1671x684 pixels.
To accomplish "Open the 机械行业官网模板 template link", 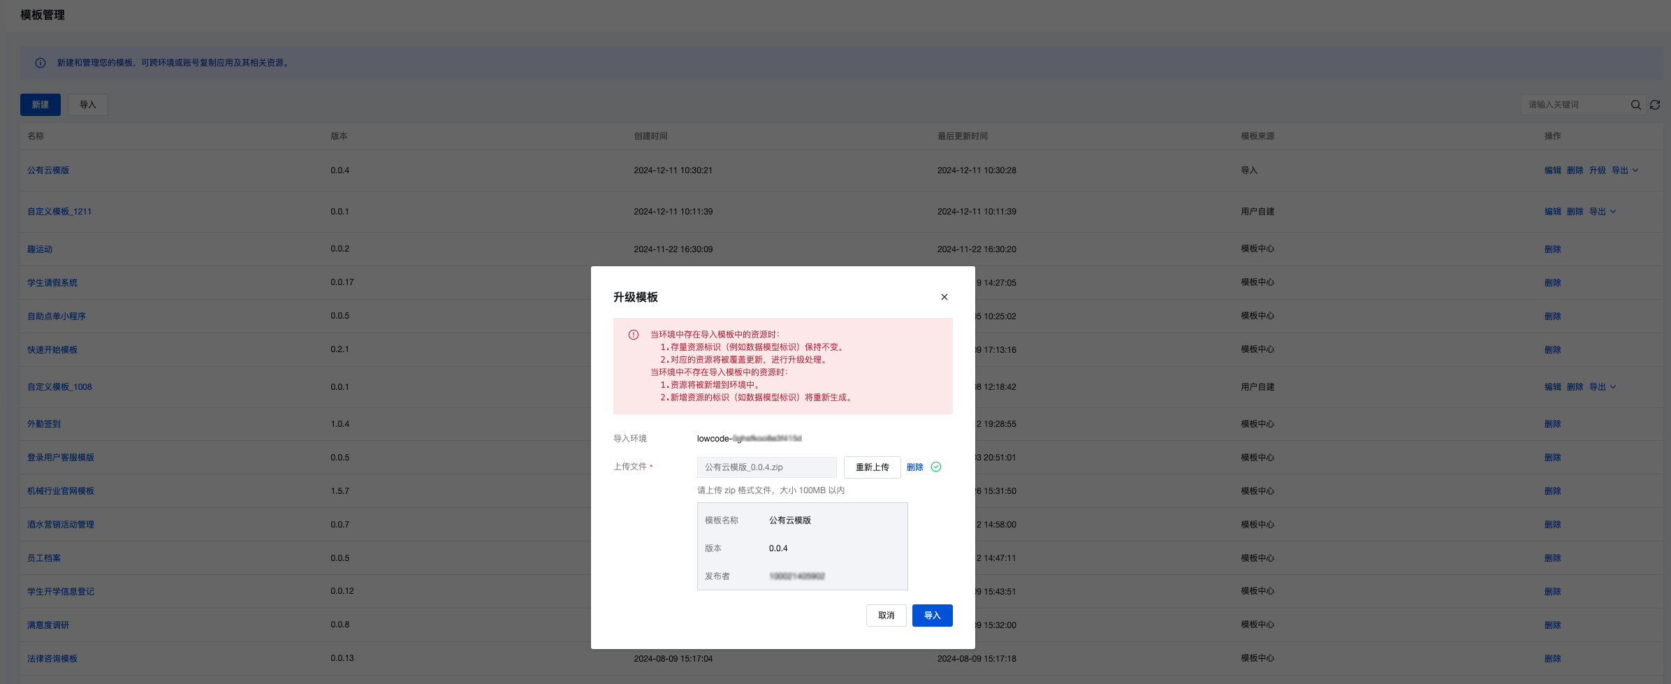I will click(x=61, y=491).
